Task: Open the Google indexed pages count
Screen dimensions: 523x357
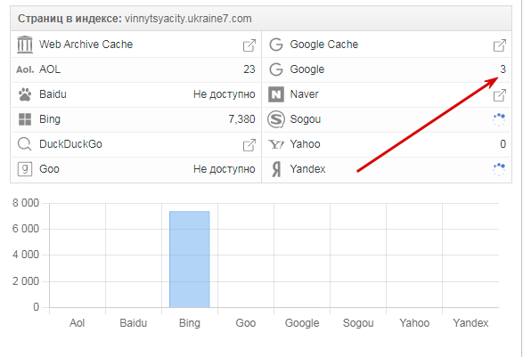Action: coord(503,69)
